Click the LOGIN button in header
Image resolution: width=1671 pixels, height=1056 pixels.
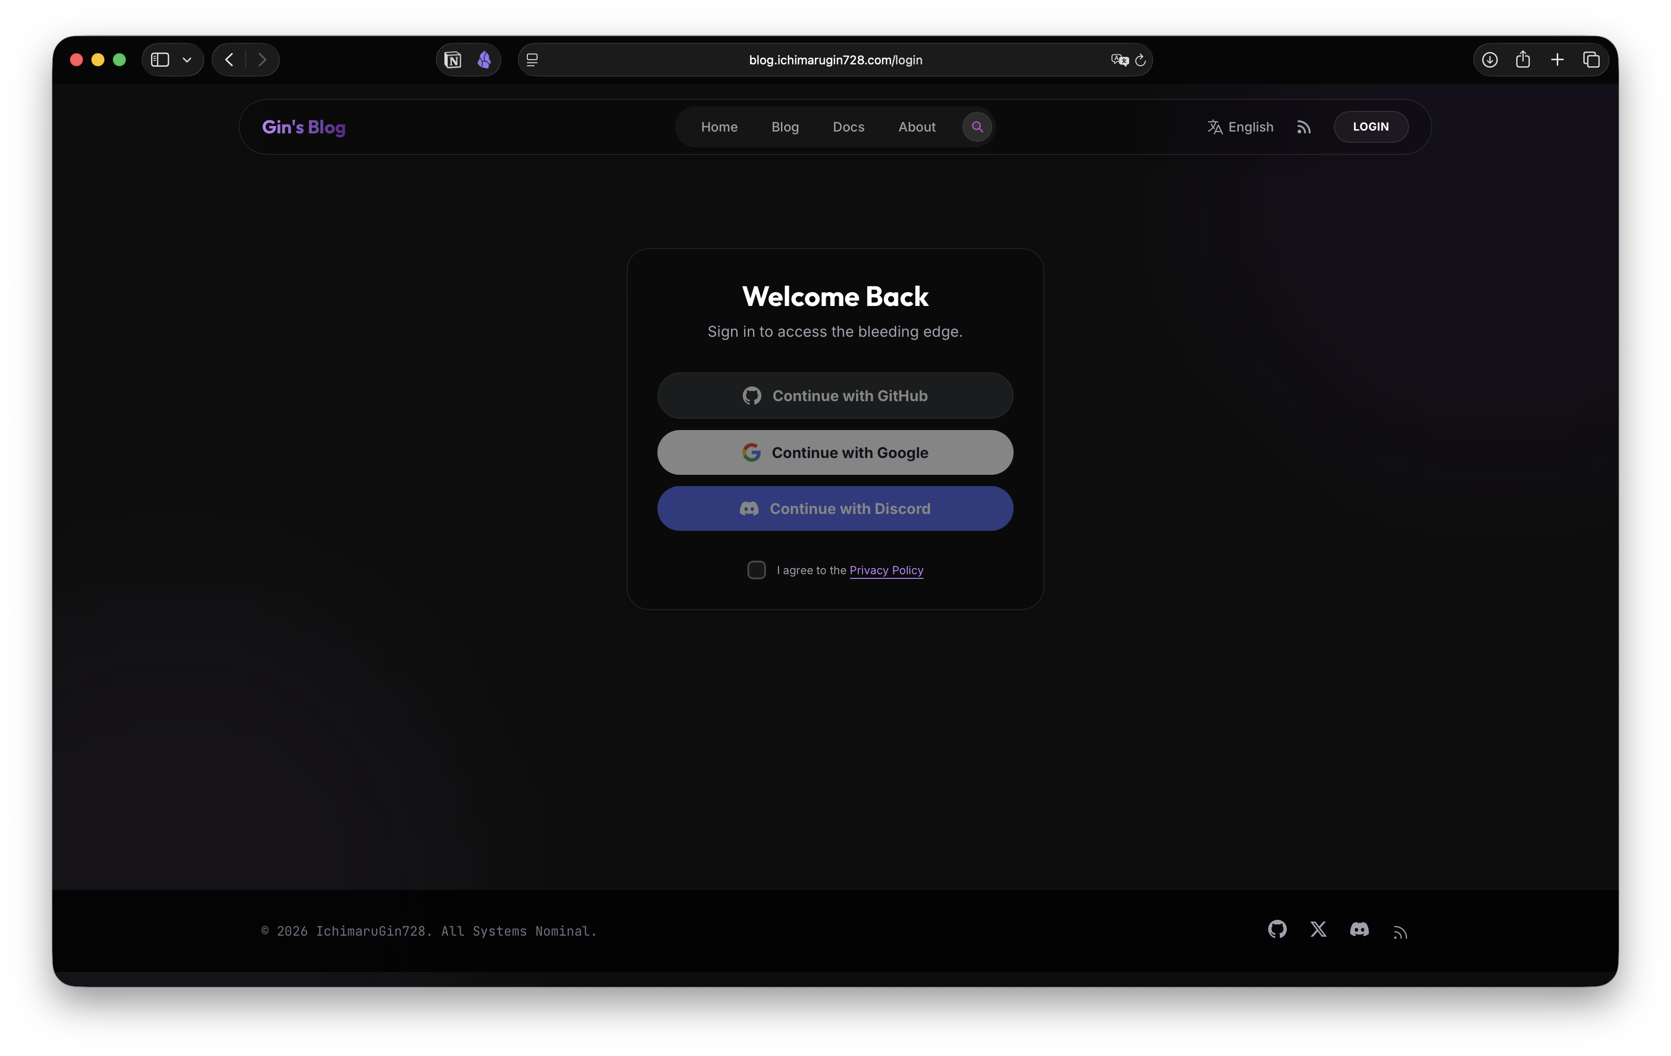[x=1371, y=127]
